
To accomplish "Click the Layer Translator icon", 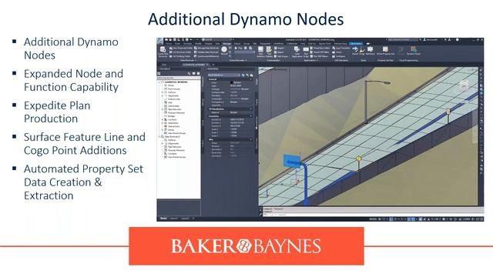I will pos(334,48).
